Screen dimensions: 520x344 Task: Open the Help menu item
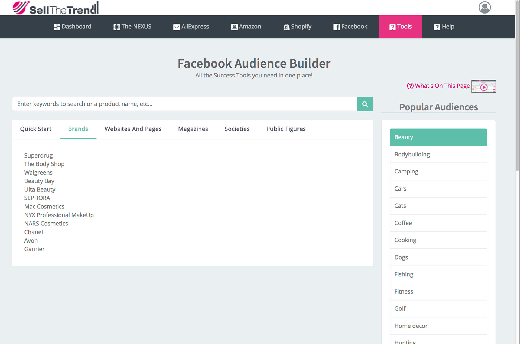[x=444, y=27]
